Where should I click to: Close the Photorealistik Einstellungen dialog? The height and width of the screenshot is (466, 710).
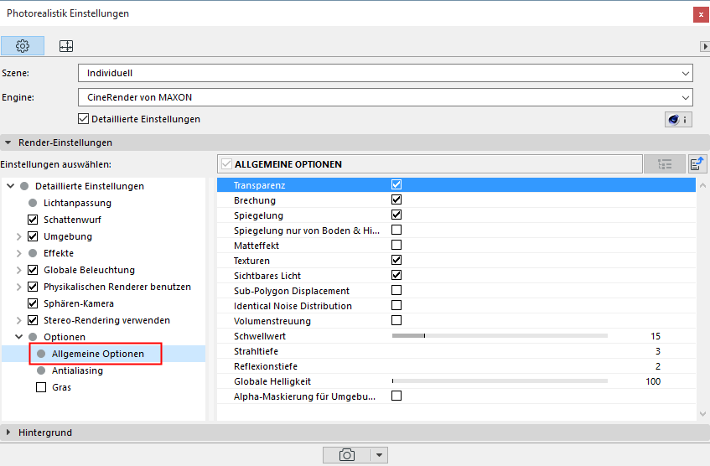click(x=701, y=14)
